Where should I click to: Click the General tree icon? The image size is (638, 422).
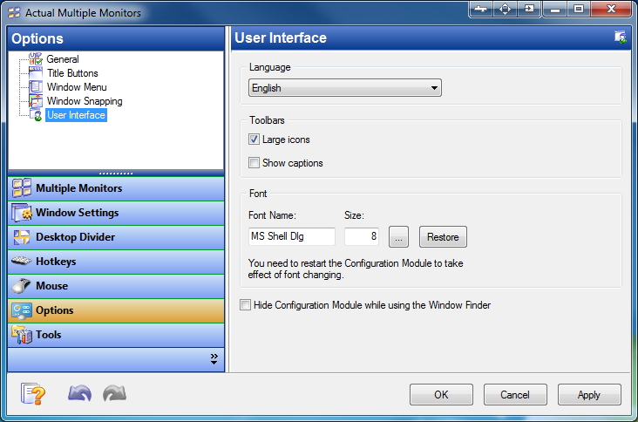[x=36, y=59]
